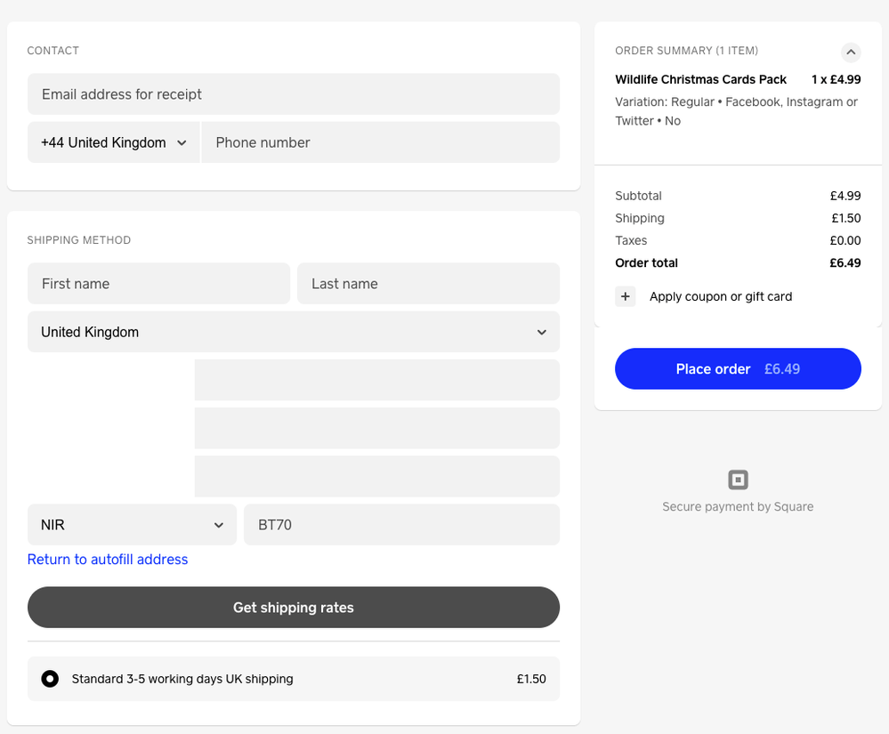Viewport: 889px width, 734px height.
Task: Click the middle empty address line field
Action: coord(376,428)
